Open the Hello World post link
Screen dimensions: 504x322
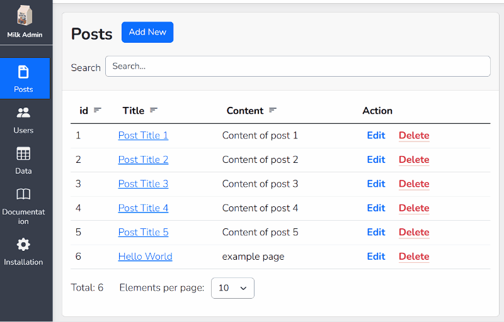(x=146, y=257)
